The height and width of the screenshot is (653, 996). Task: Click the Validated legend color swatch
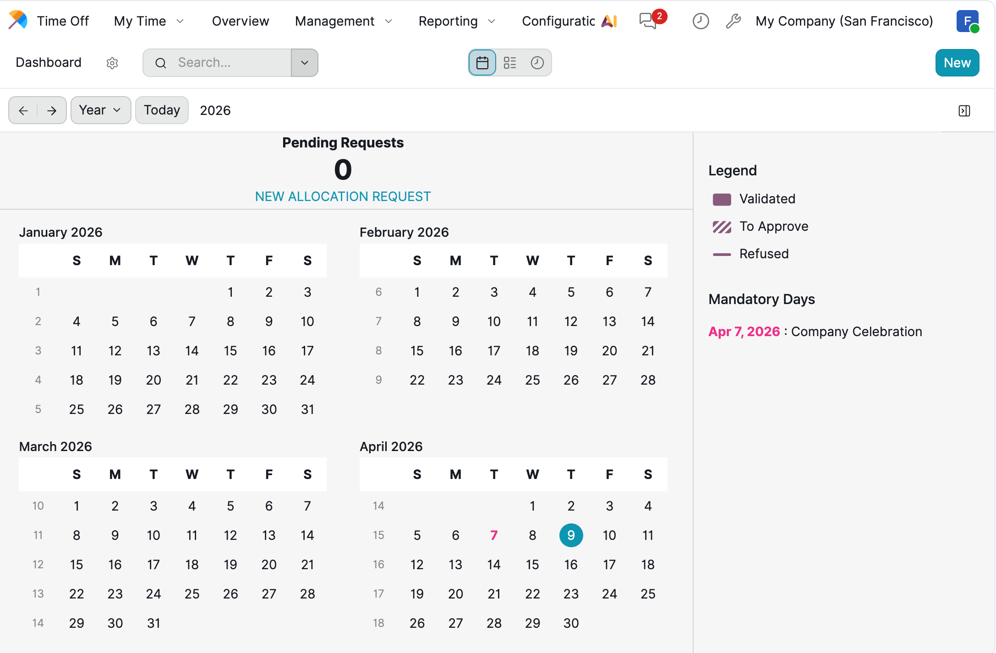coord(722,199)
